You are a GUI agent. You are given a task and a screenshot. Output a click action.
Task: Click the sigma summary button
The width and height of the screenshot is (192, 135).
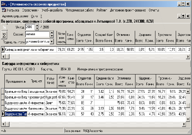[x=4, y=36]
